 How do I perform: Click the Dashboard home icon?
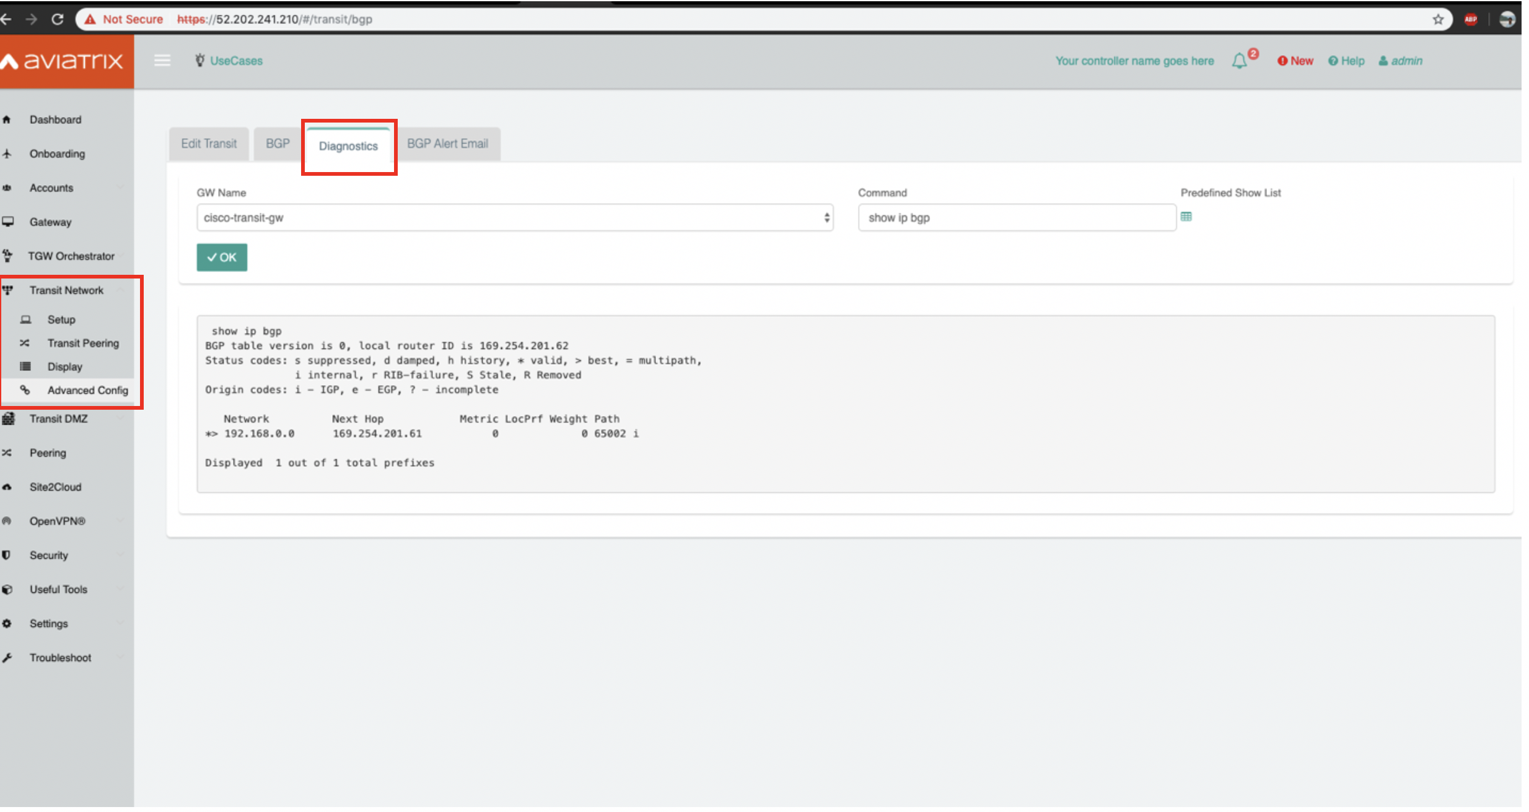click(x=7, y=119)
